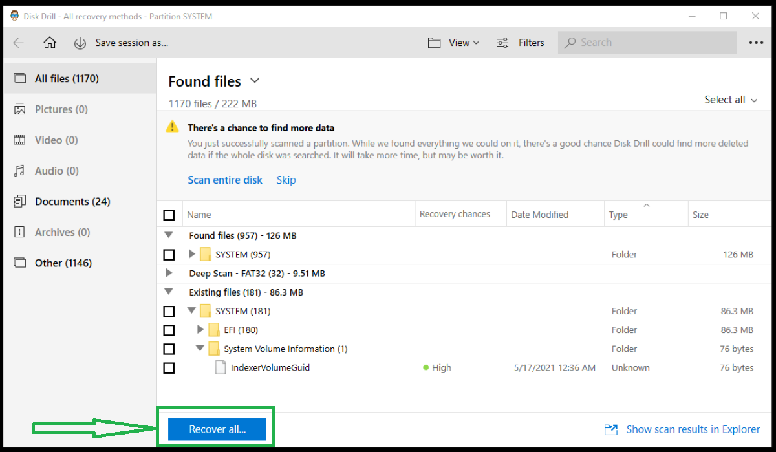
Task: Click the High recovery chance value
Action: point(442,367)
